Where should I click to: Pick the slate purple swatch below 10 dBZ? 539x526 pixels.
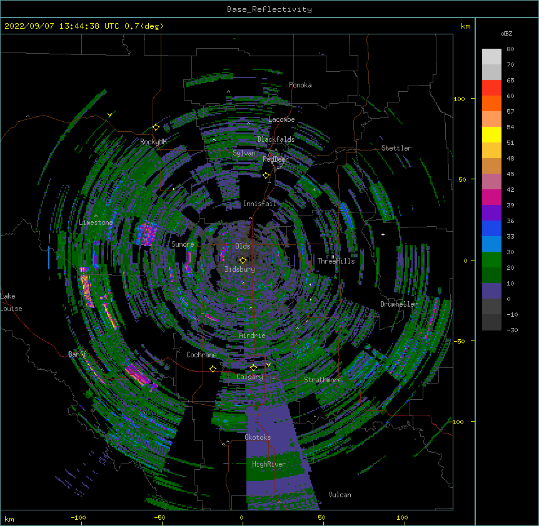[491, 291]
